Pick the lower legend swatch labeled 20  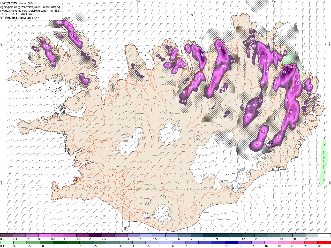tap(297, 243)
